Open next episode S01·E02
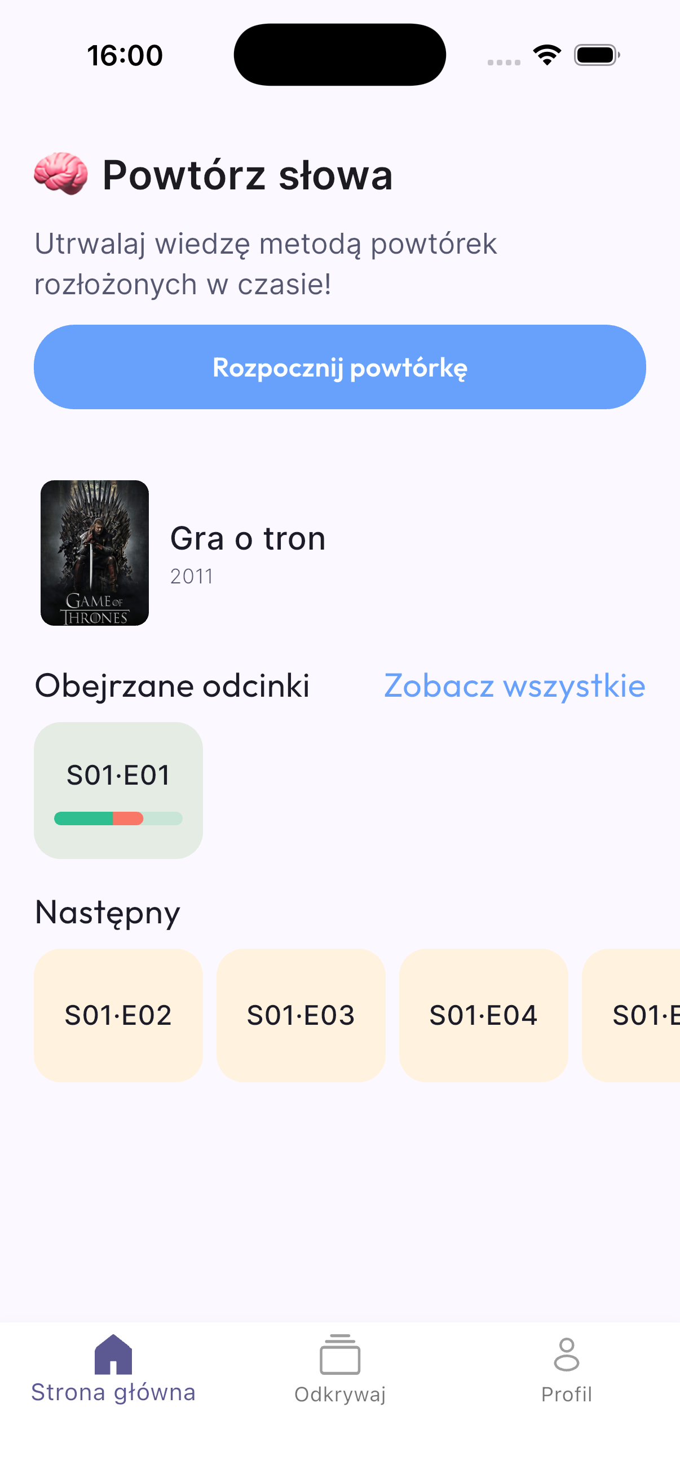 pos(118,1015)
